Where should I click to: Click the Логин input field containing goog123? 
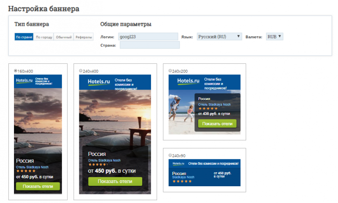148,37
